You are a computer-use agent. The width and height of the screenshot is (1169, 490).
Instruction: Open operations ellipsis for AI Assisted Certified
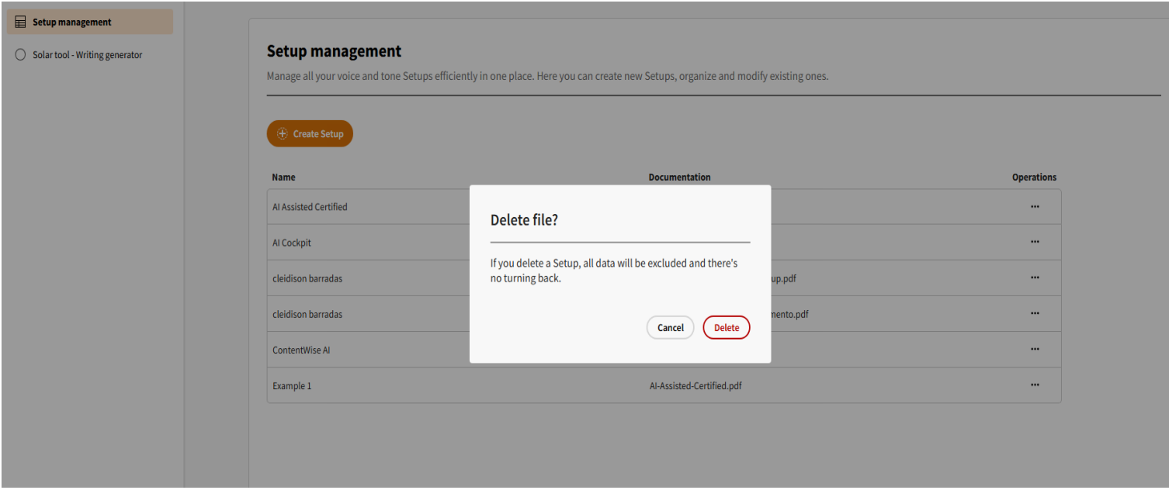point(1034,207)
